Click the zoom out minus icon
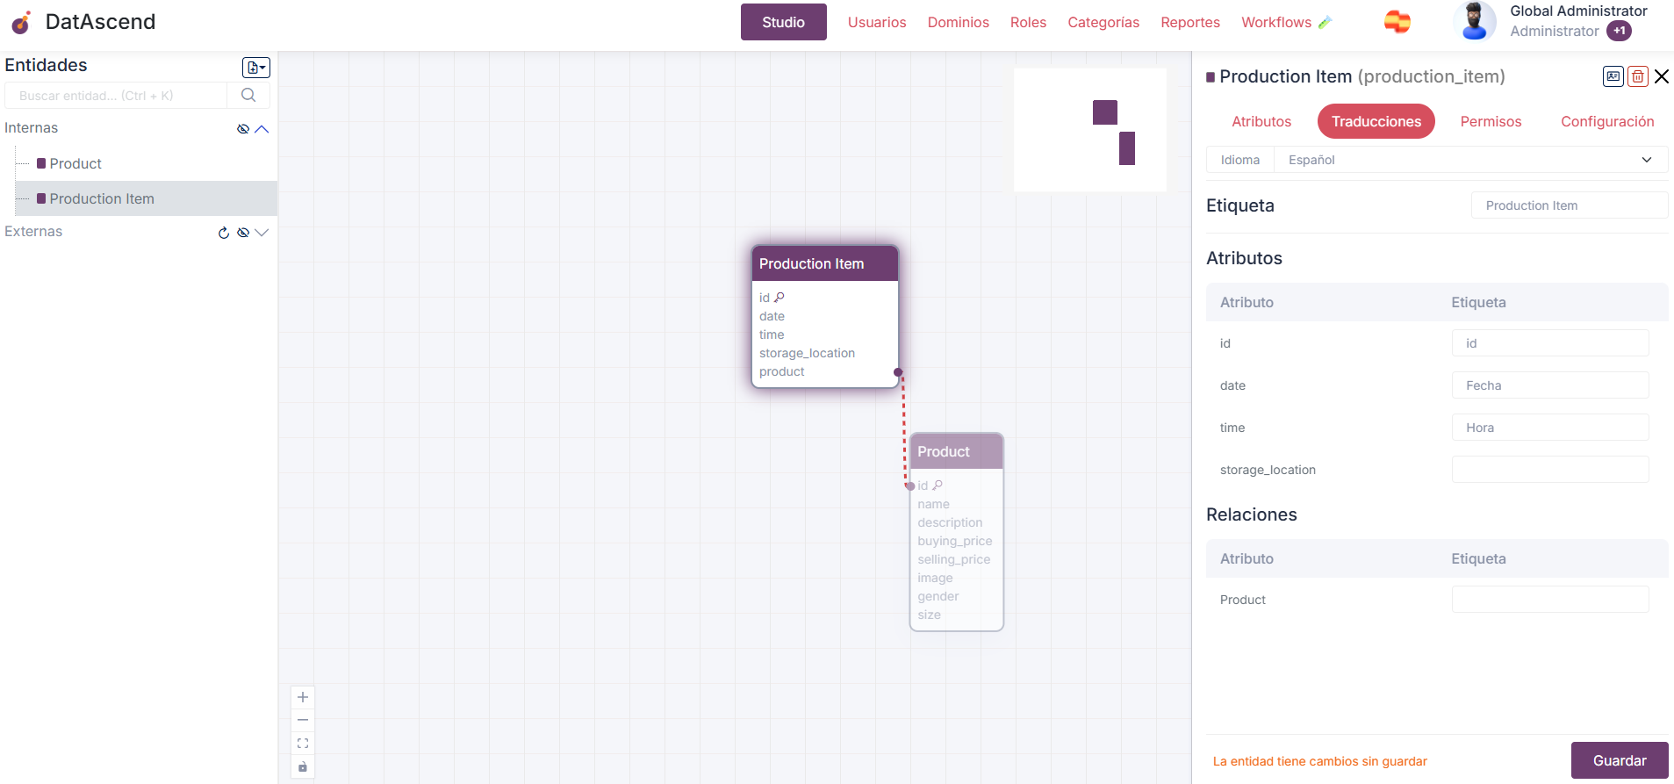 [303, 720]
